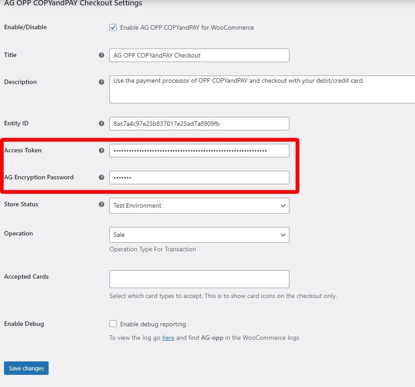This screenshot has height=387, width=415.
Task: Click into the Description text area
Action: pos(262,89)
